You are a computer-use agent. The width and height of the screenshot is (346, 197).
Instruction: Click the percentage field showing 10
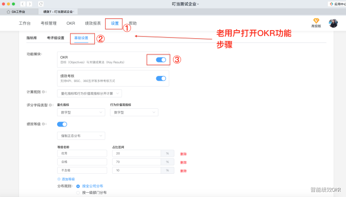click(136, 170)
